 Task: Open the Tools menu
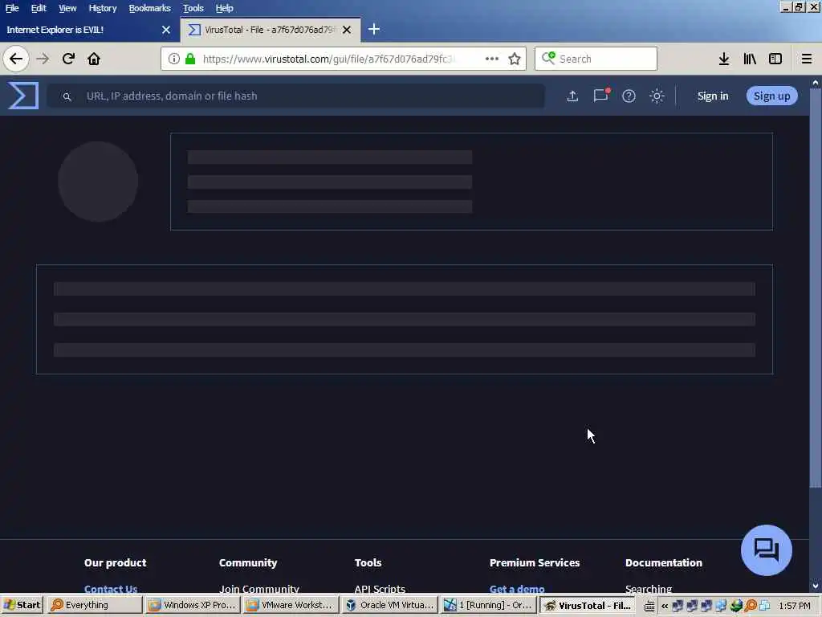193,8
